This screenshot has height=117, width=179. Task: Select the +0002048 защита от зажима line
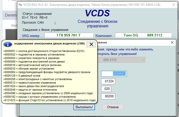click(30, 90)
